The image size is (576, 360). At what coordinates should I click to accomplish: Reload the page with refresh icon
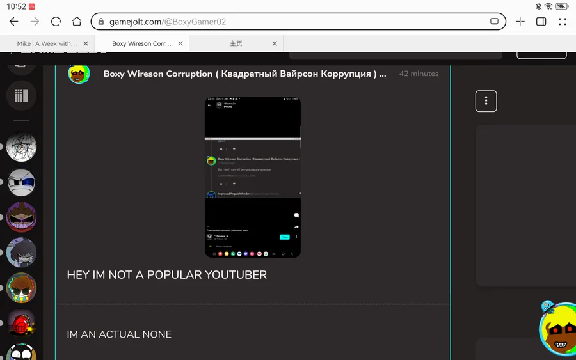(56, 22)
